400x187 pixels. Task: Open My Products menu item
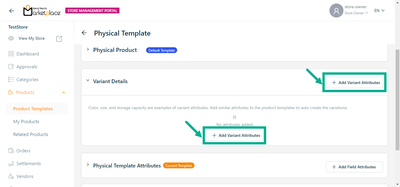coord(26,121)
